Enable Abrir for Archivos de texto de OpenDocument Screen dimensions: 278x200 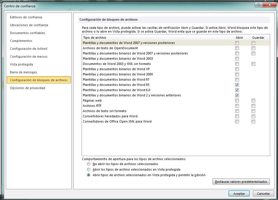click(x=237, y=48)
